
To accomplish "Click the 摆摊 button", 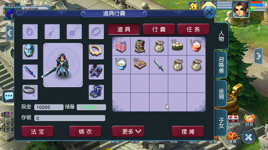I will 188,131.
